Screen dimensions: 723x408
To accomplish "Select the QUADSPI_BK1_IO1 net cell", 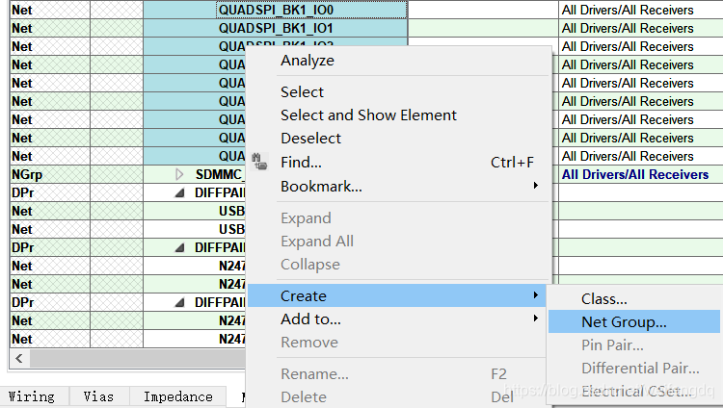I will coord(276,28).
